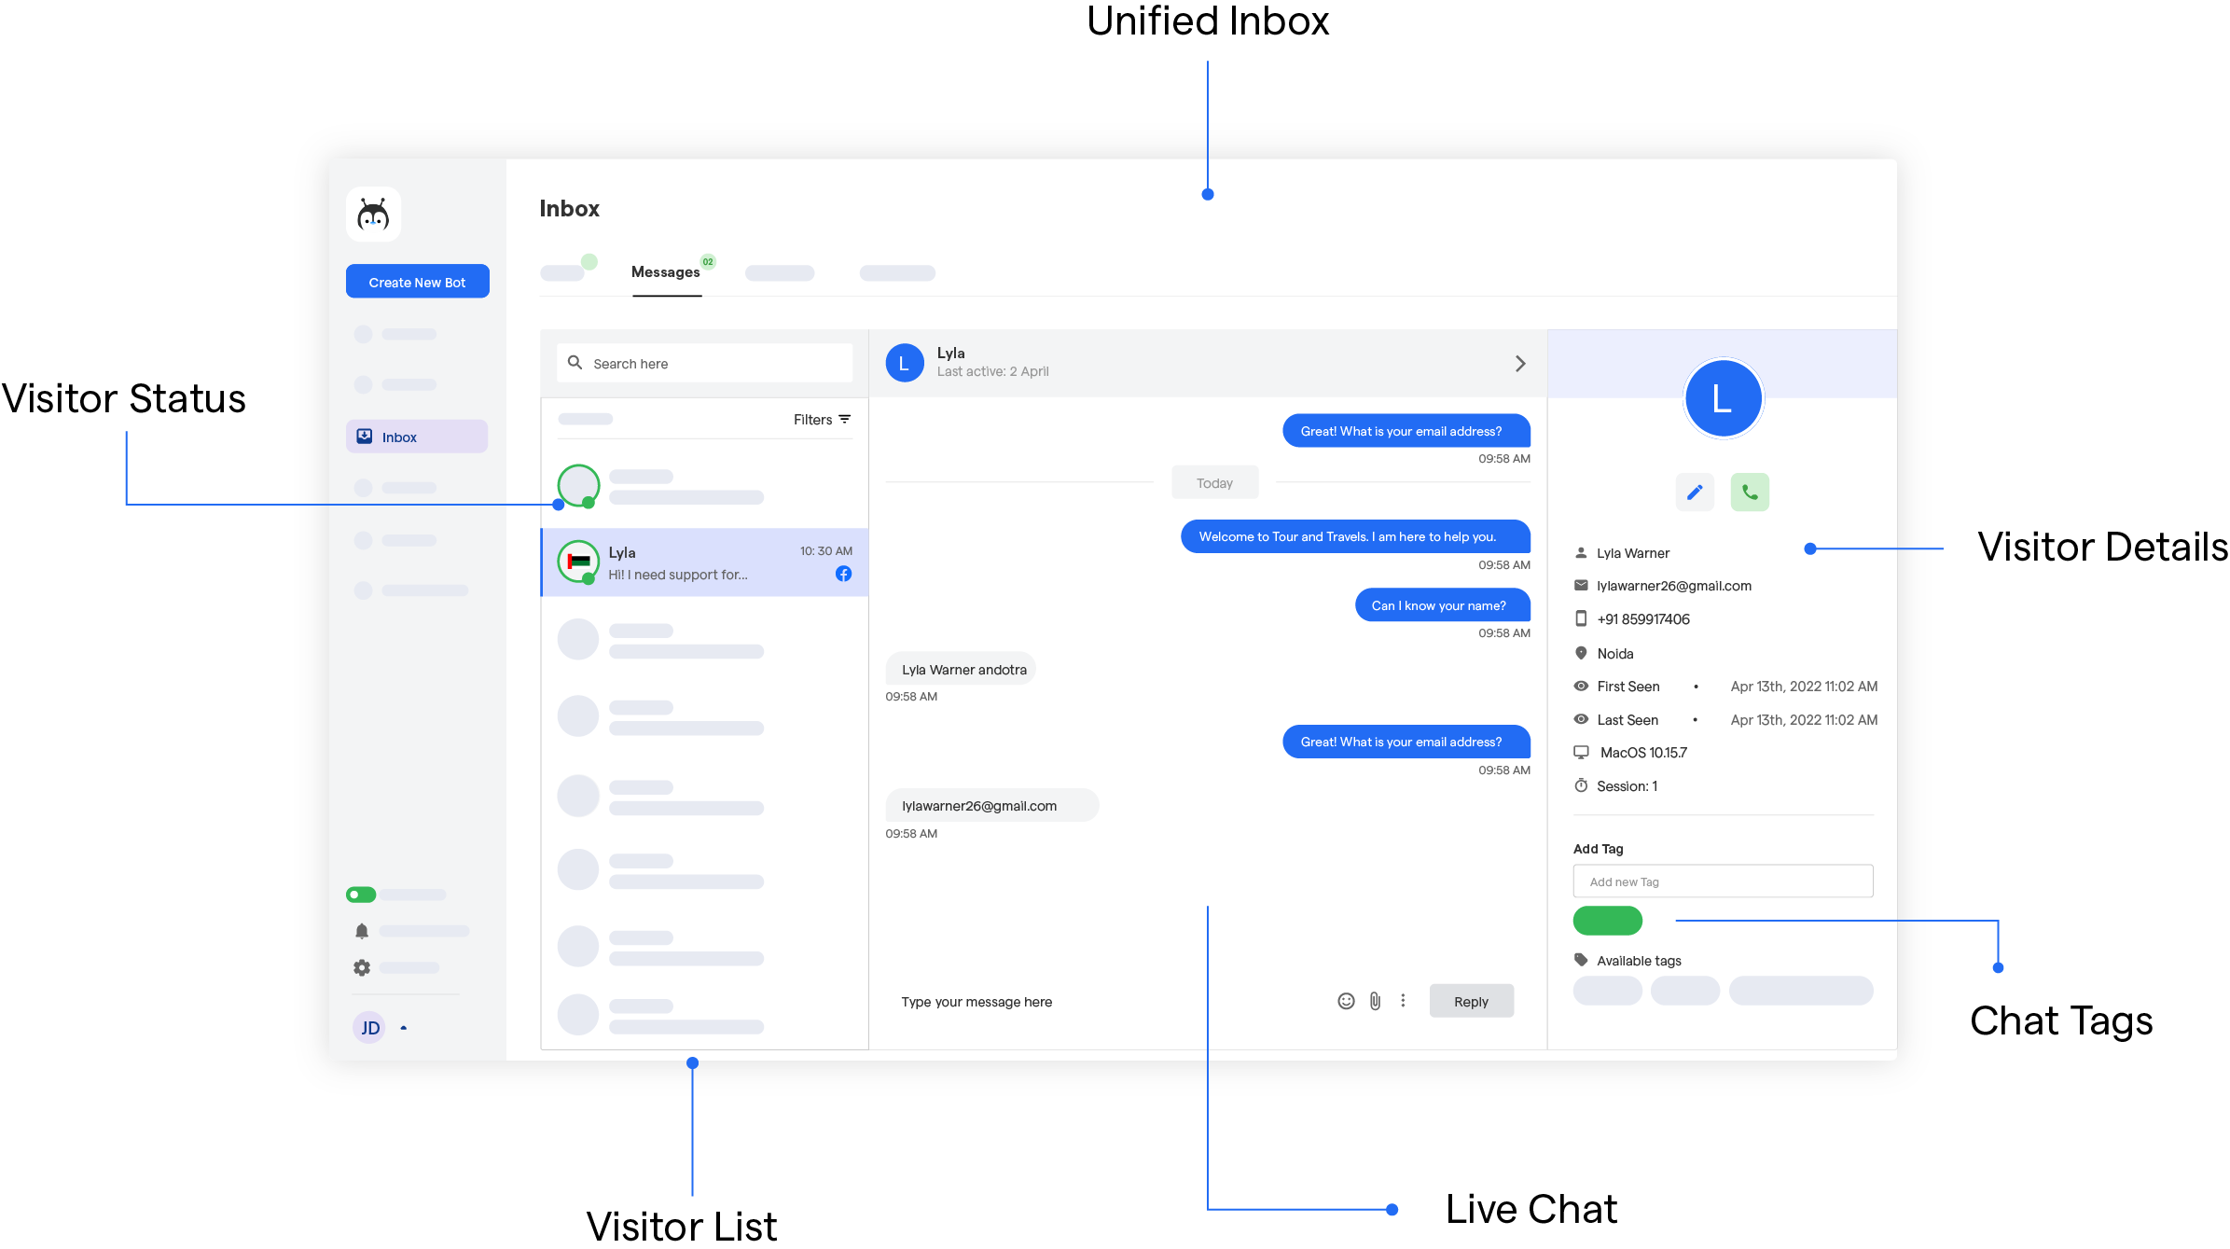Click the Inbox item in sidebar navigation
Viewport: 2230px width, 1249px height.
417,436
